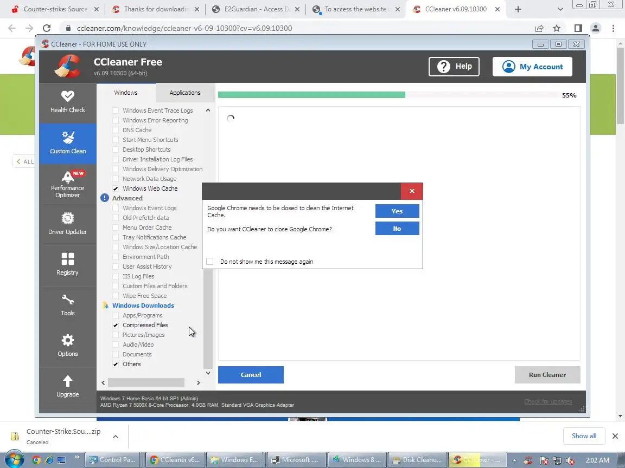Click Check for updates link

(x=548, y=401)
